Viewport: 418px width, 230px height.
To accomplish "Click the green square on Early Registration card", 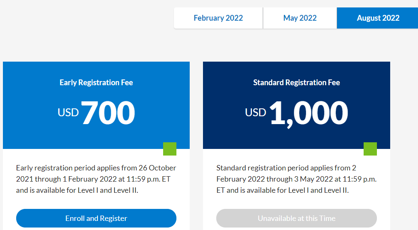I will (x=170, y=149).
